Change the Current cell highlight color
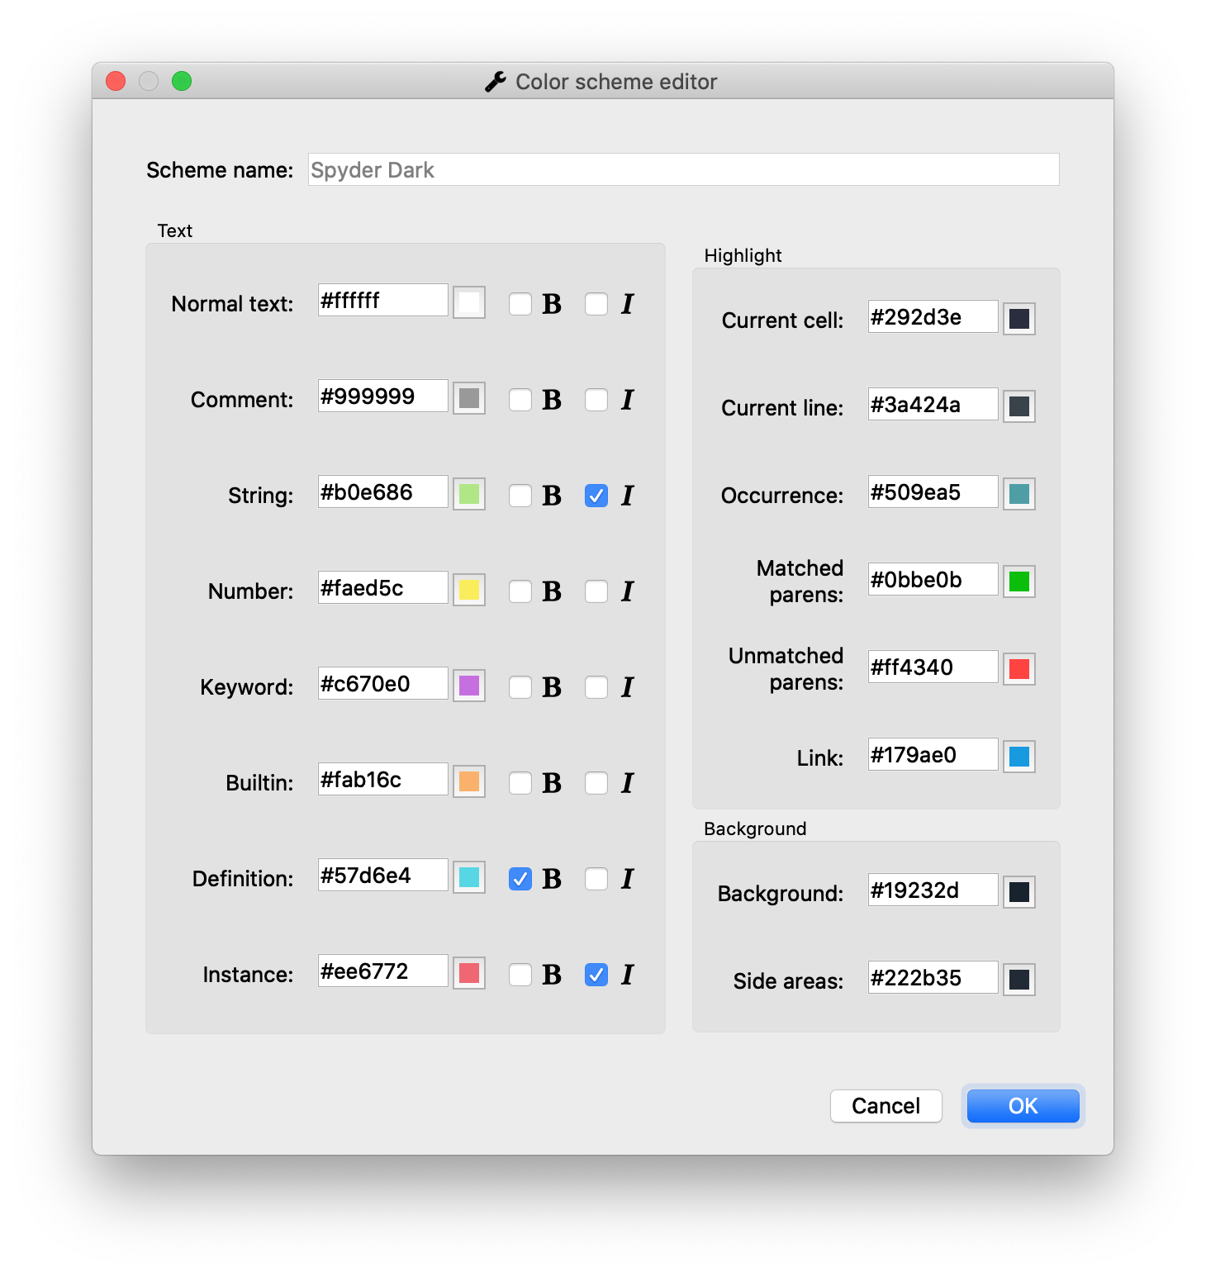Image resolution: width=1206 pixels, height=1277 pixels. point(1018,319)
